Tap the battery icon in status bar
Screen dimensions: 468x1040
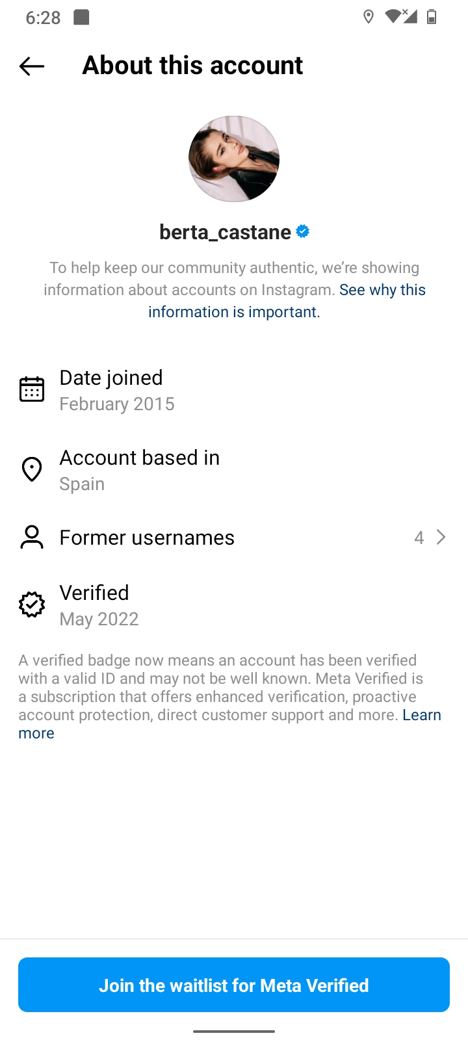pos(431,17)
